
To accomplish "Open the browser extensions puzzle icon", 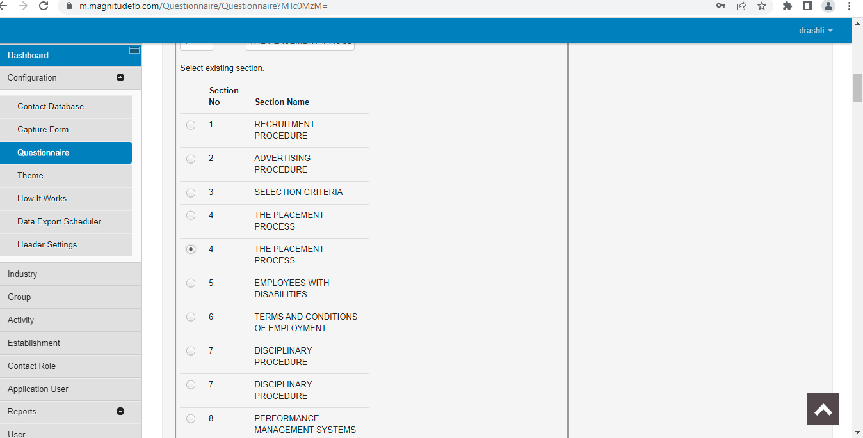I will click(787, 6).
